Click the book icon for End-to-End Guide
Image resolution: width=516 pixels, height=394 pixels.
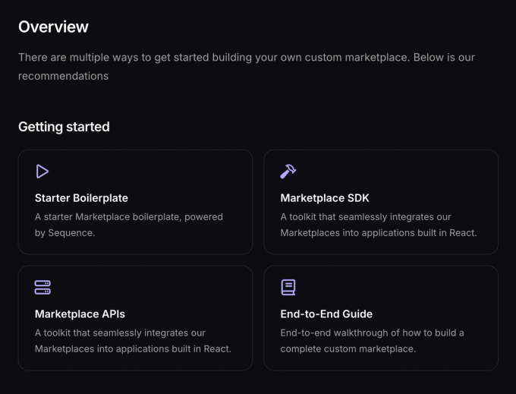[x=288, y=288]
